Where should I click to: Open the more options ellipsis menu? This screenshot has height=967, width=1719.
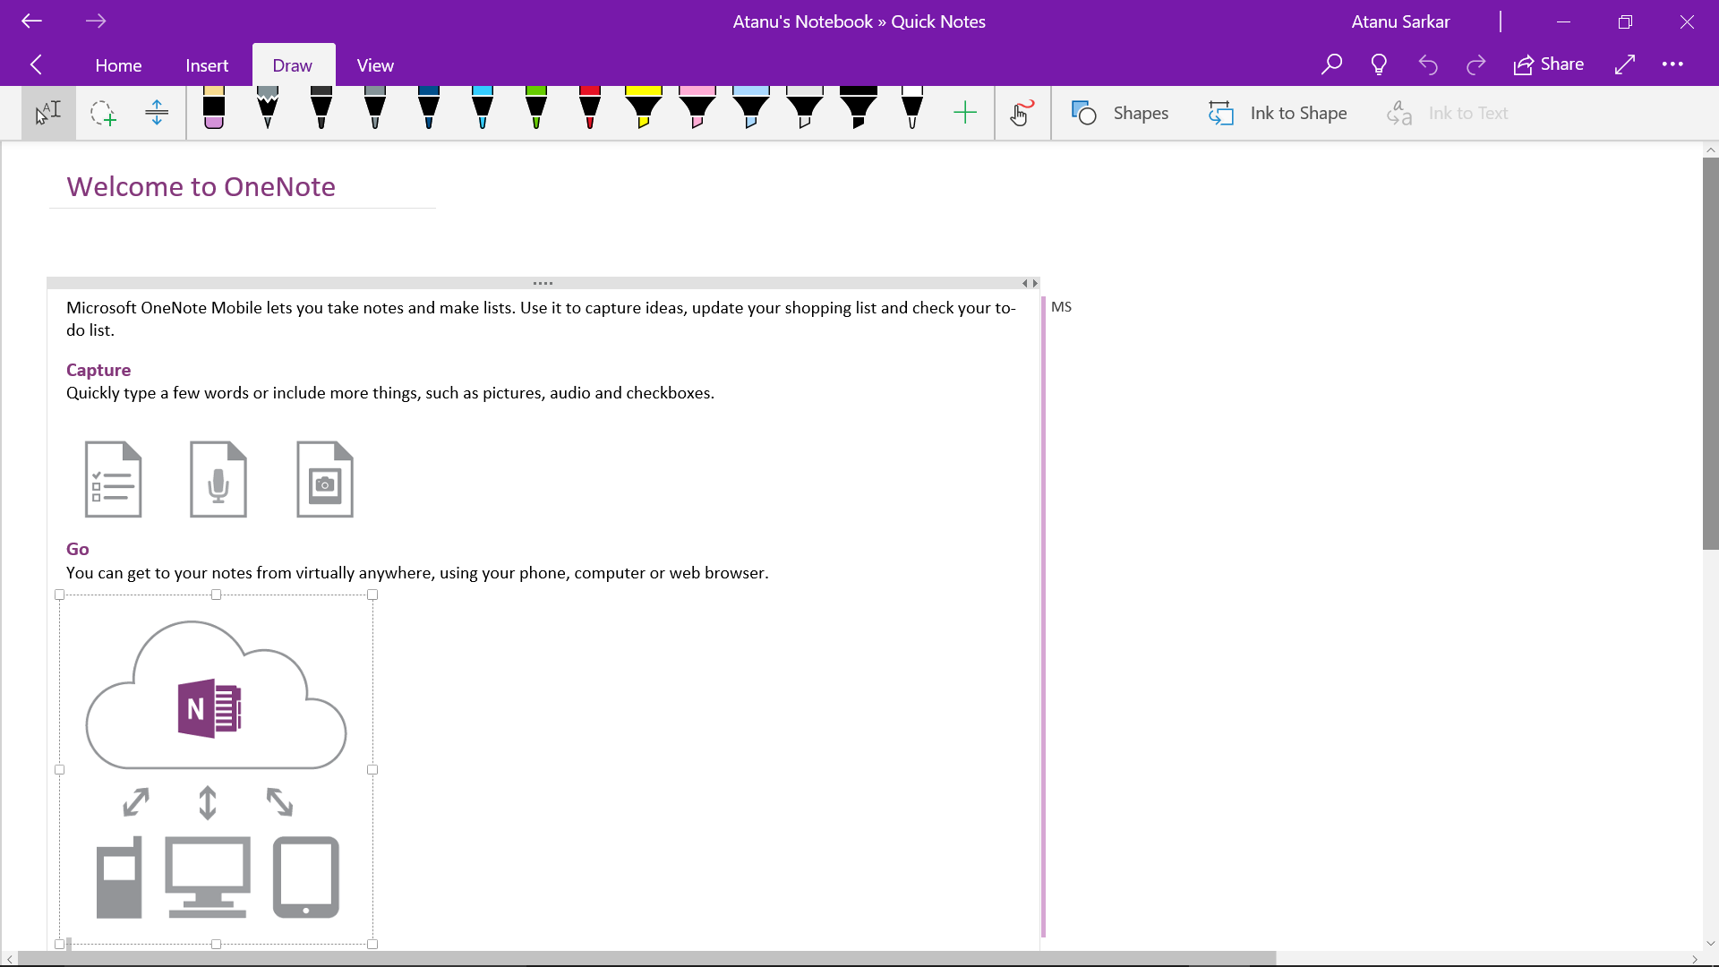point(1672,64)
